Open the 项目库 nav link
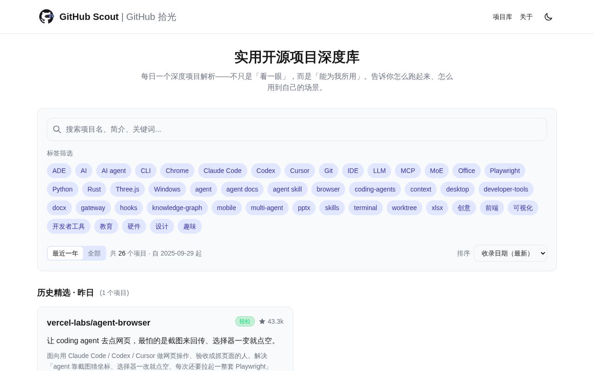594x371 pixels. [503, 17]
